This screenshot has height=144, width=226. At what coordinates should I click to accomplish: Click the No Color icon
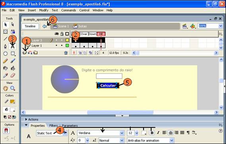(x=10, y=117)
